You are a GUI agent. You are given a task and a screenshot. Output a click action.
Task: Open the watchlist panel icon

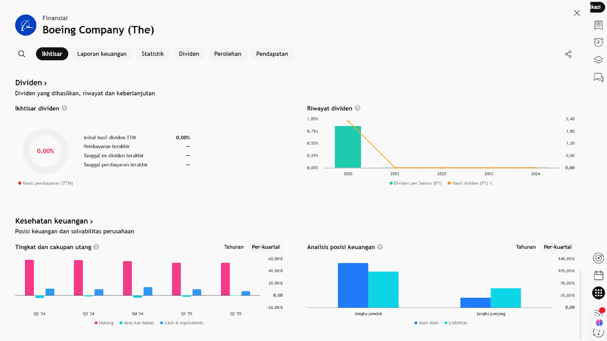click(x=598, y=26)
